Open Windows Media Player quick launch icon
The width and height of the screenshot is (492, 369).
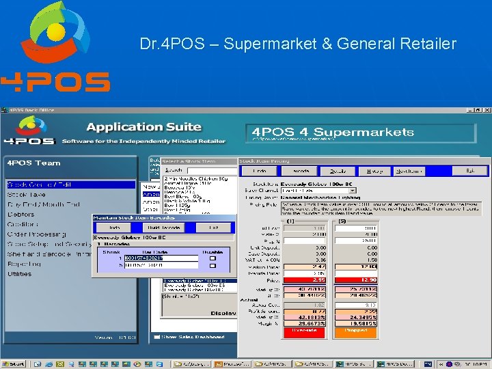pos(137,364)
